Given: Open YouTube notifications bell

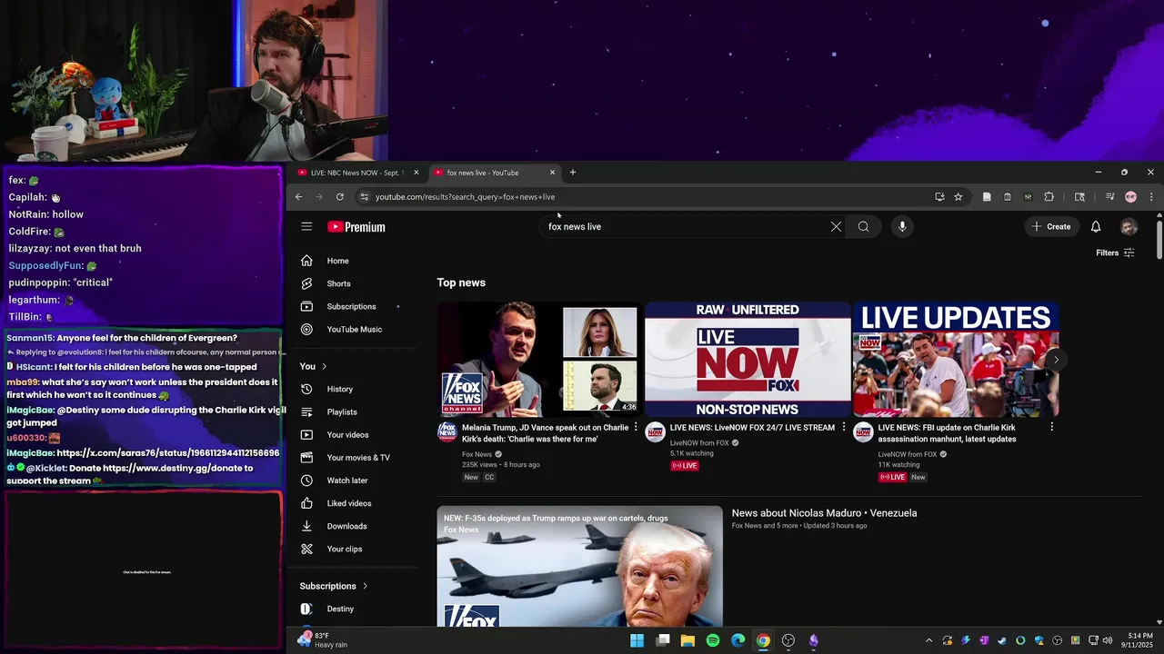Looking at the screenshot, I should point(1096,227).
